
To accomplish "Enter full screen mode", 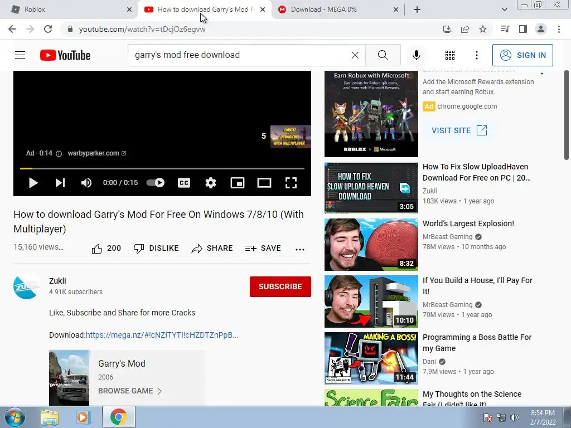I will point(291,183).
